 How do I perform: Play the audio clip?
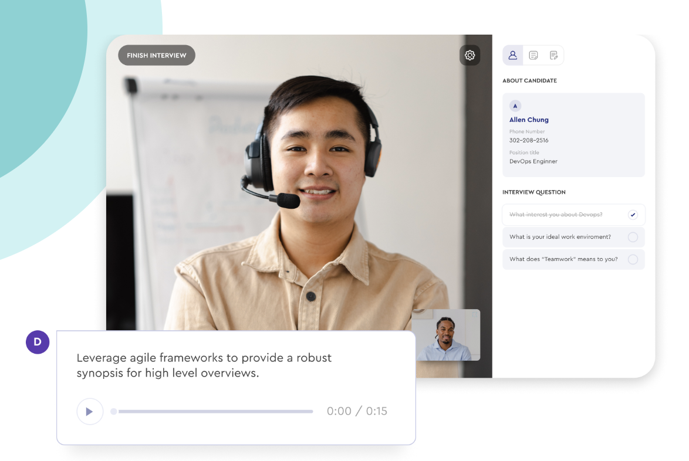(90, 411)
